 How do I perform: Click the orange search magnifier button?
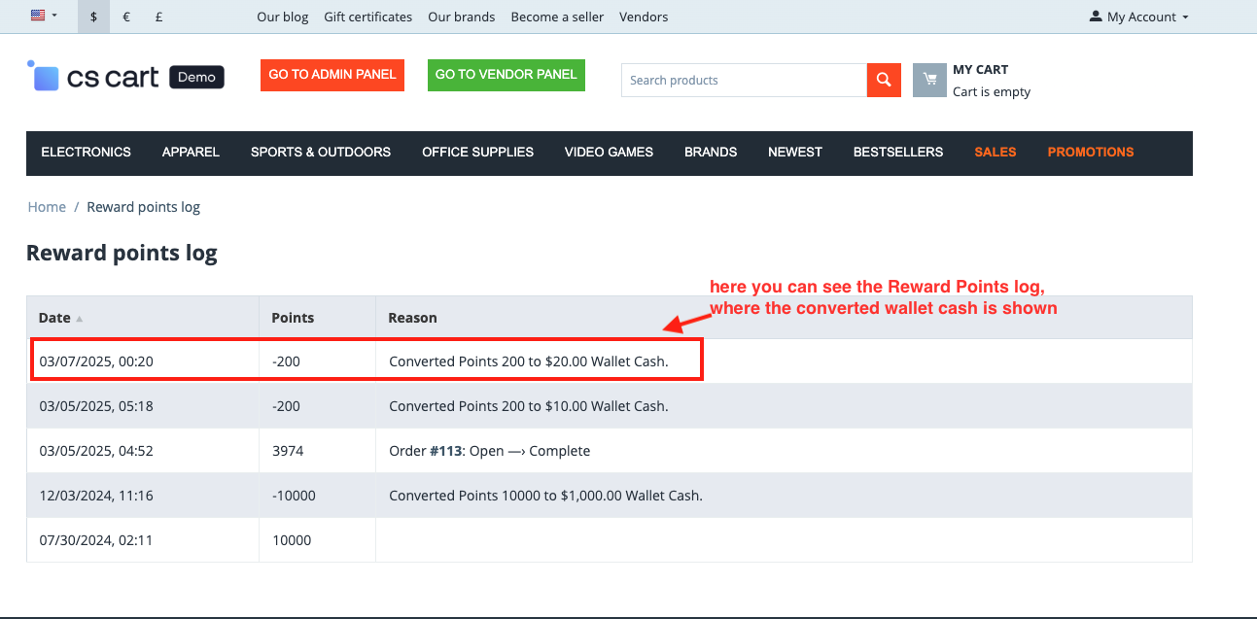(x=883, y=81)
